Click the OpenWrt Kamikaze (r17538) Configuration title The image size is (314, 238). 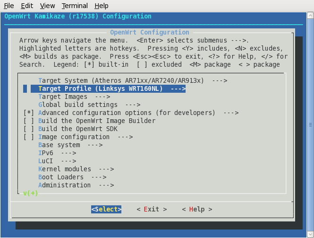click(x=78, y=16)
